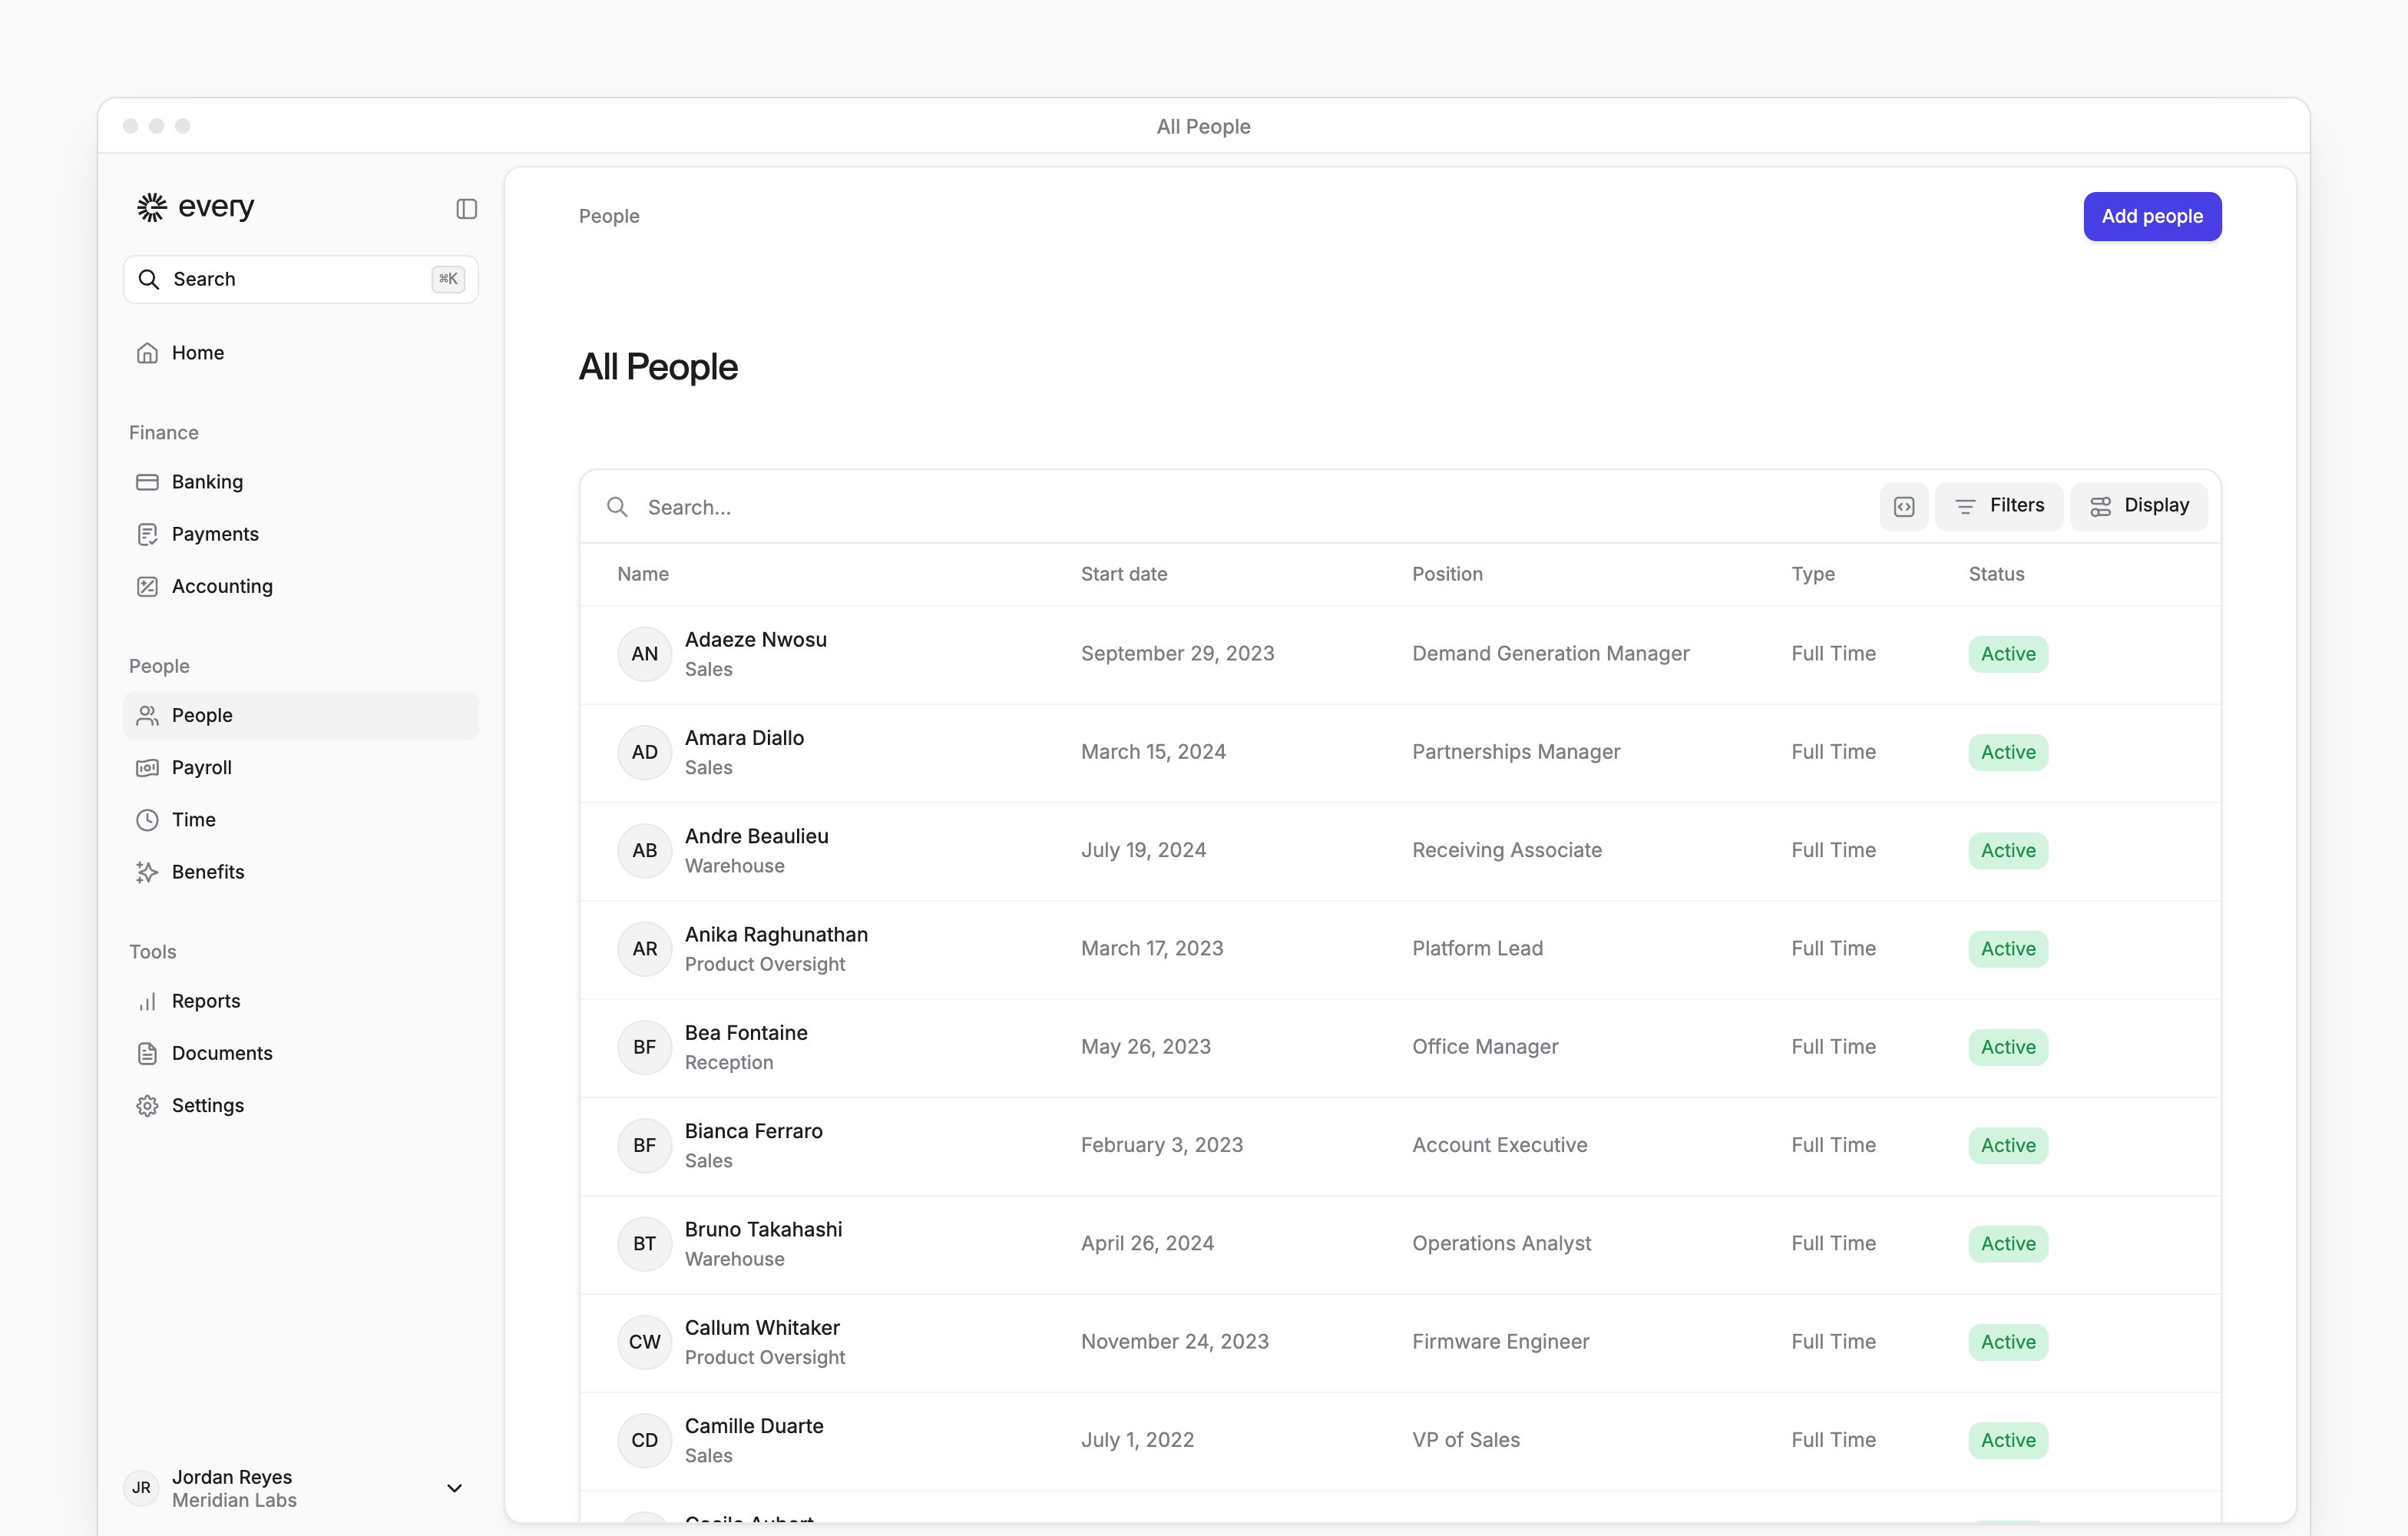This screenshot has width=2408, height=1536.
Task: Navigate to Banking section
Action: point(301,482)
